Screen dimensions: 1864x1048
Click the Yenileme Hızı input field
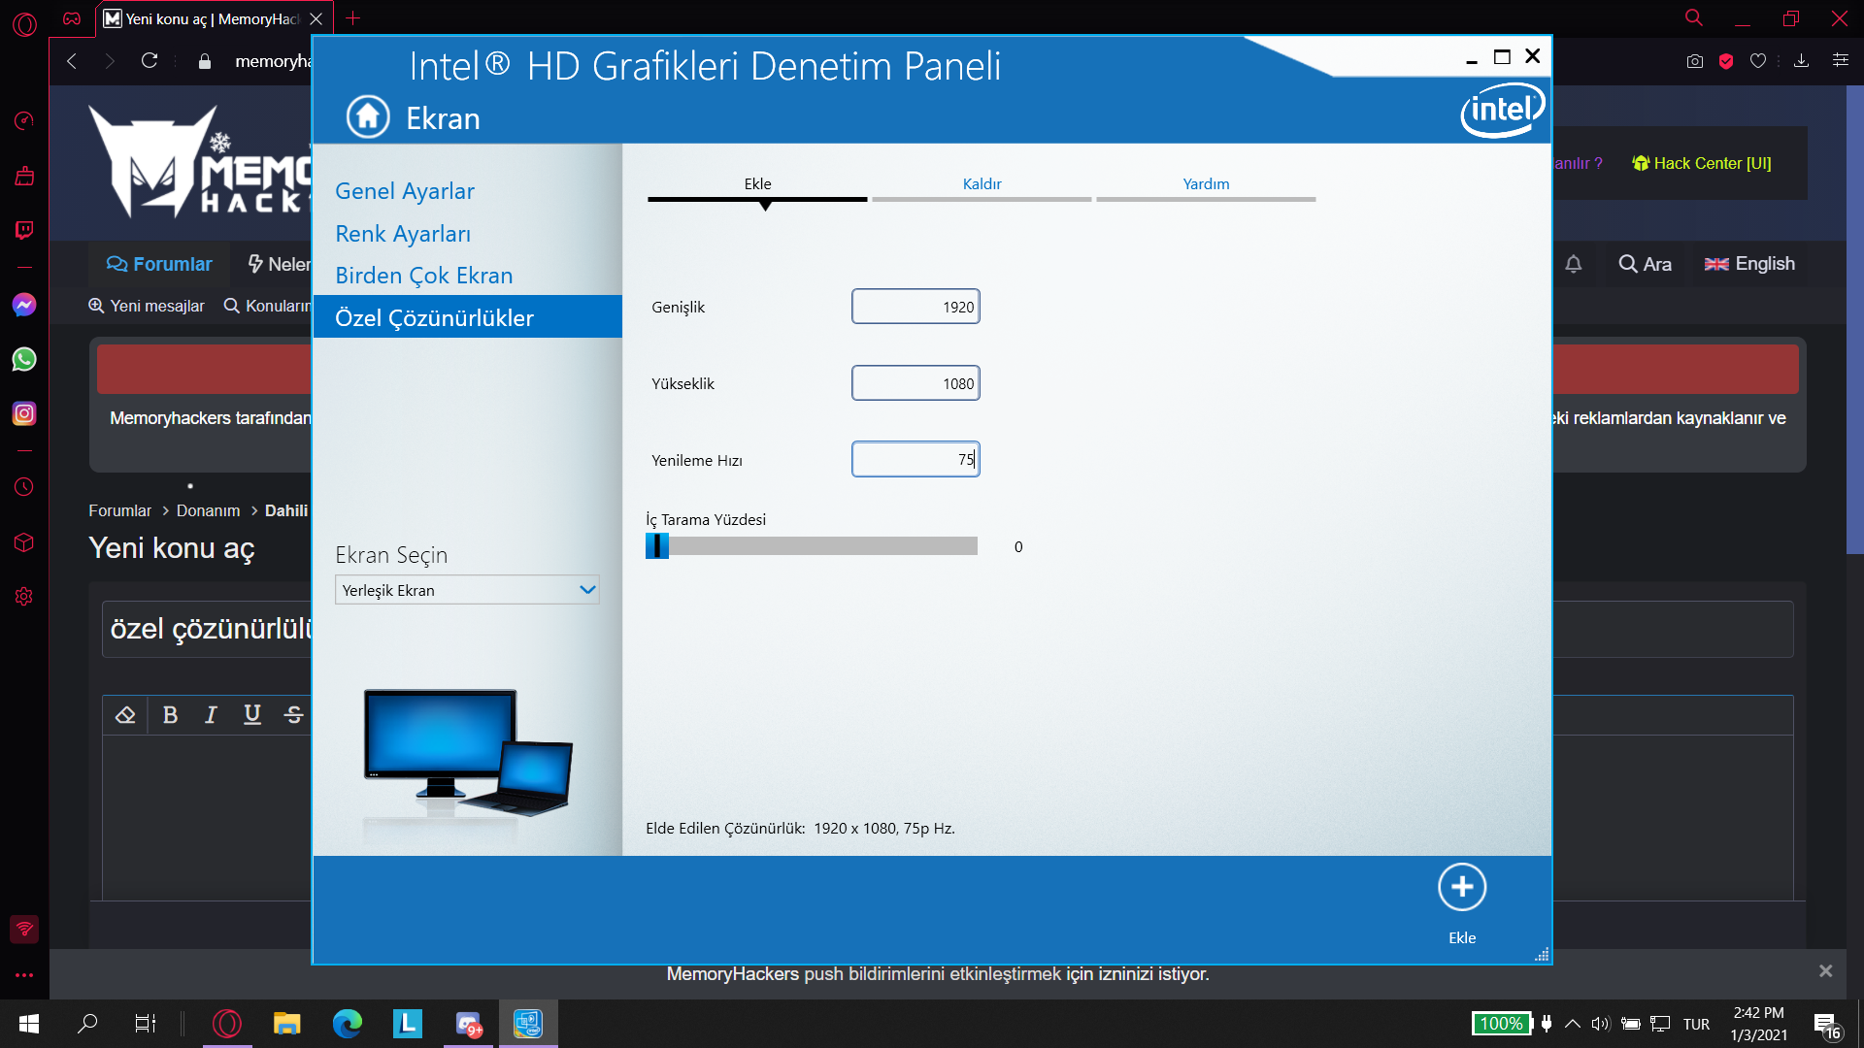(915, 460)
